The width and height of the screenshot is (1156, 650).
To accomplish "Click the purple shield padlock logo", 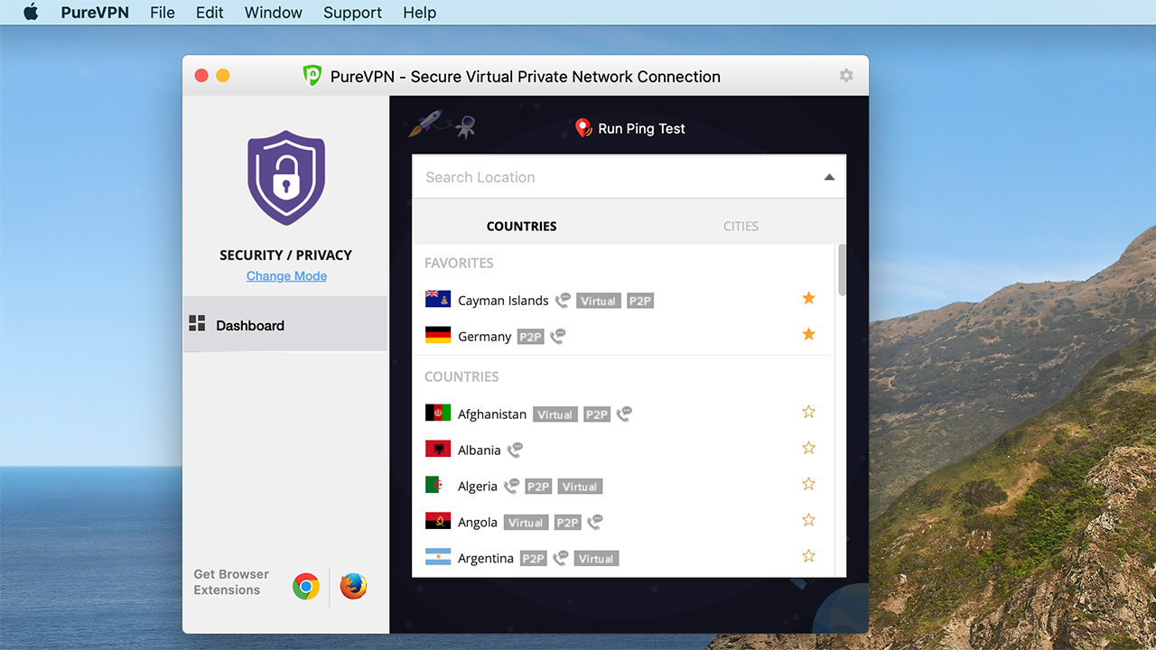I will click(286, 178).
